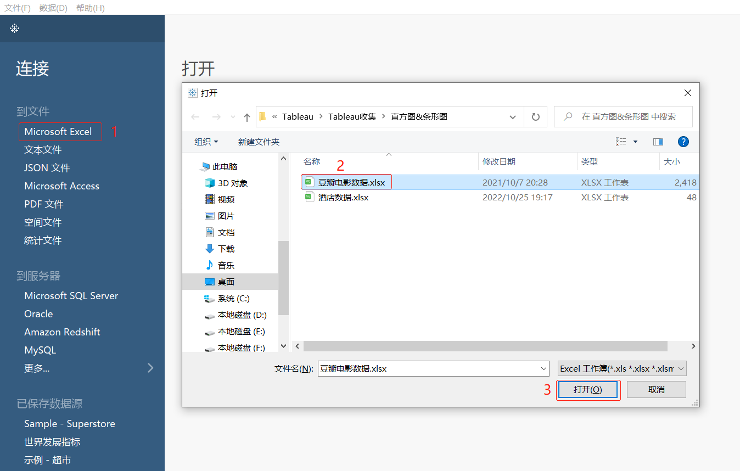Click the search magnifier icon
The image size is (740, 471).
[x=568, y=116]
